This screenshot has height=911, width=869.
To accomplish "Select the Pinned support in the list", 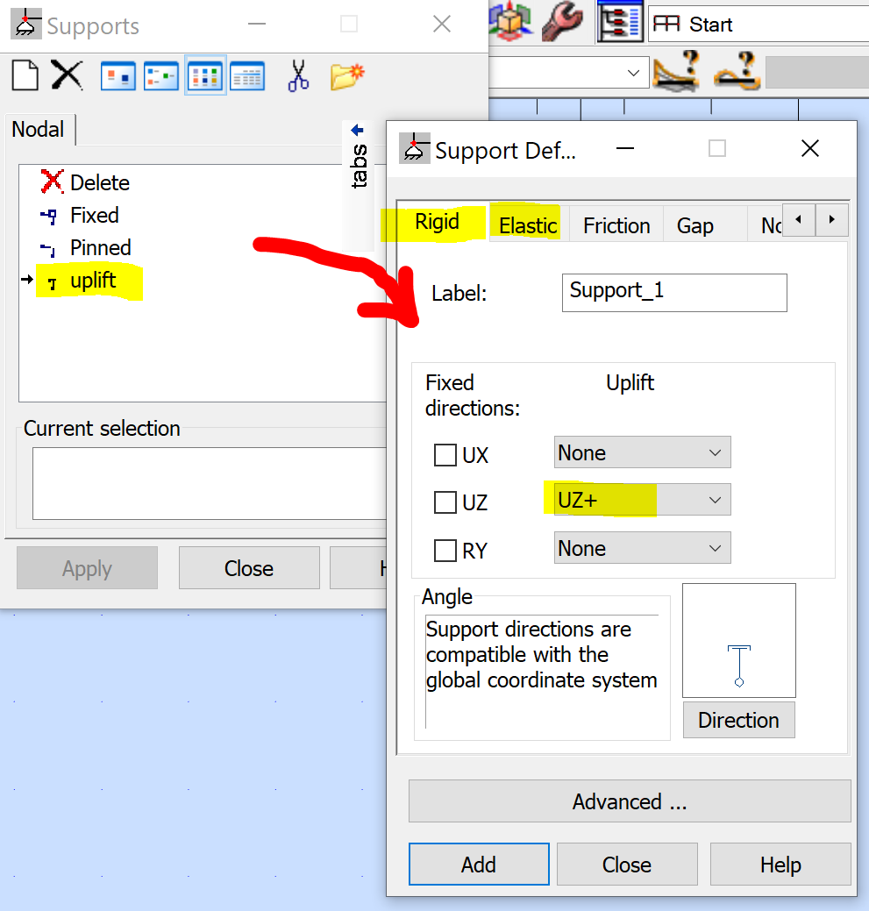I will pyautogui.click(x=85, y=247).
